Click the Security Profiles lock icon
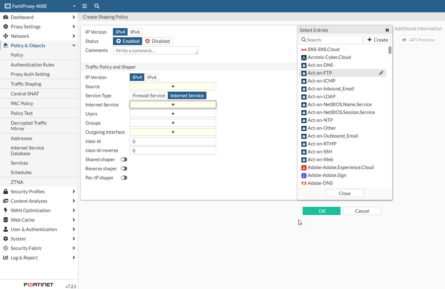 click(5, 191)
